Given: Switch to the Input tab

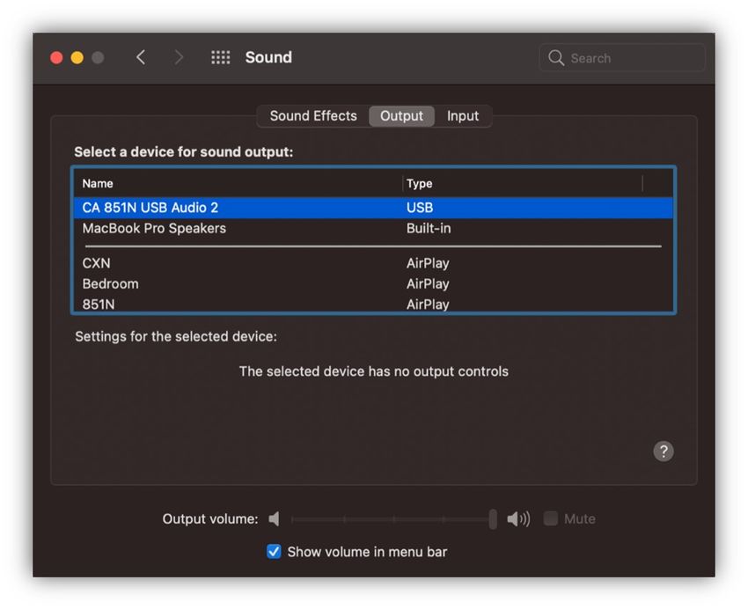Looking at the screenshot, I should [463, 116].
